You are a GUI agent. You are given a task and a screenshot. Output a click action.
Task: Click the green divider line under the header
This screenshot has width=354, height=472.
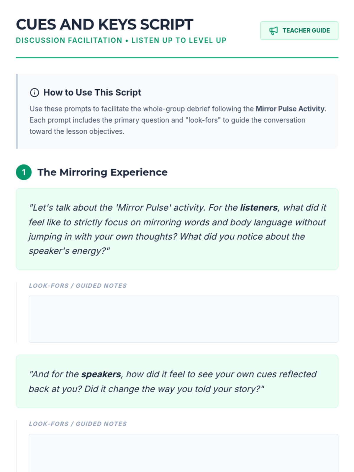[177, 58]
